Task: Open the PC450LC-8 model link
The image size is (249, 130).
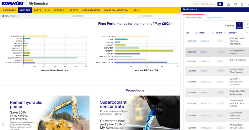Action: (x=206, y=103)
